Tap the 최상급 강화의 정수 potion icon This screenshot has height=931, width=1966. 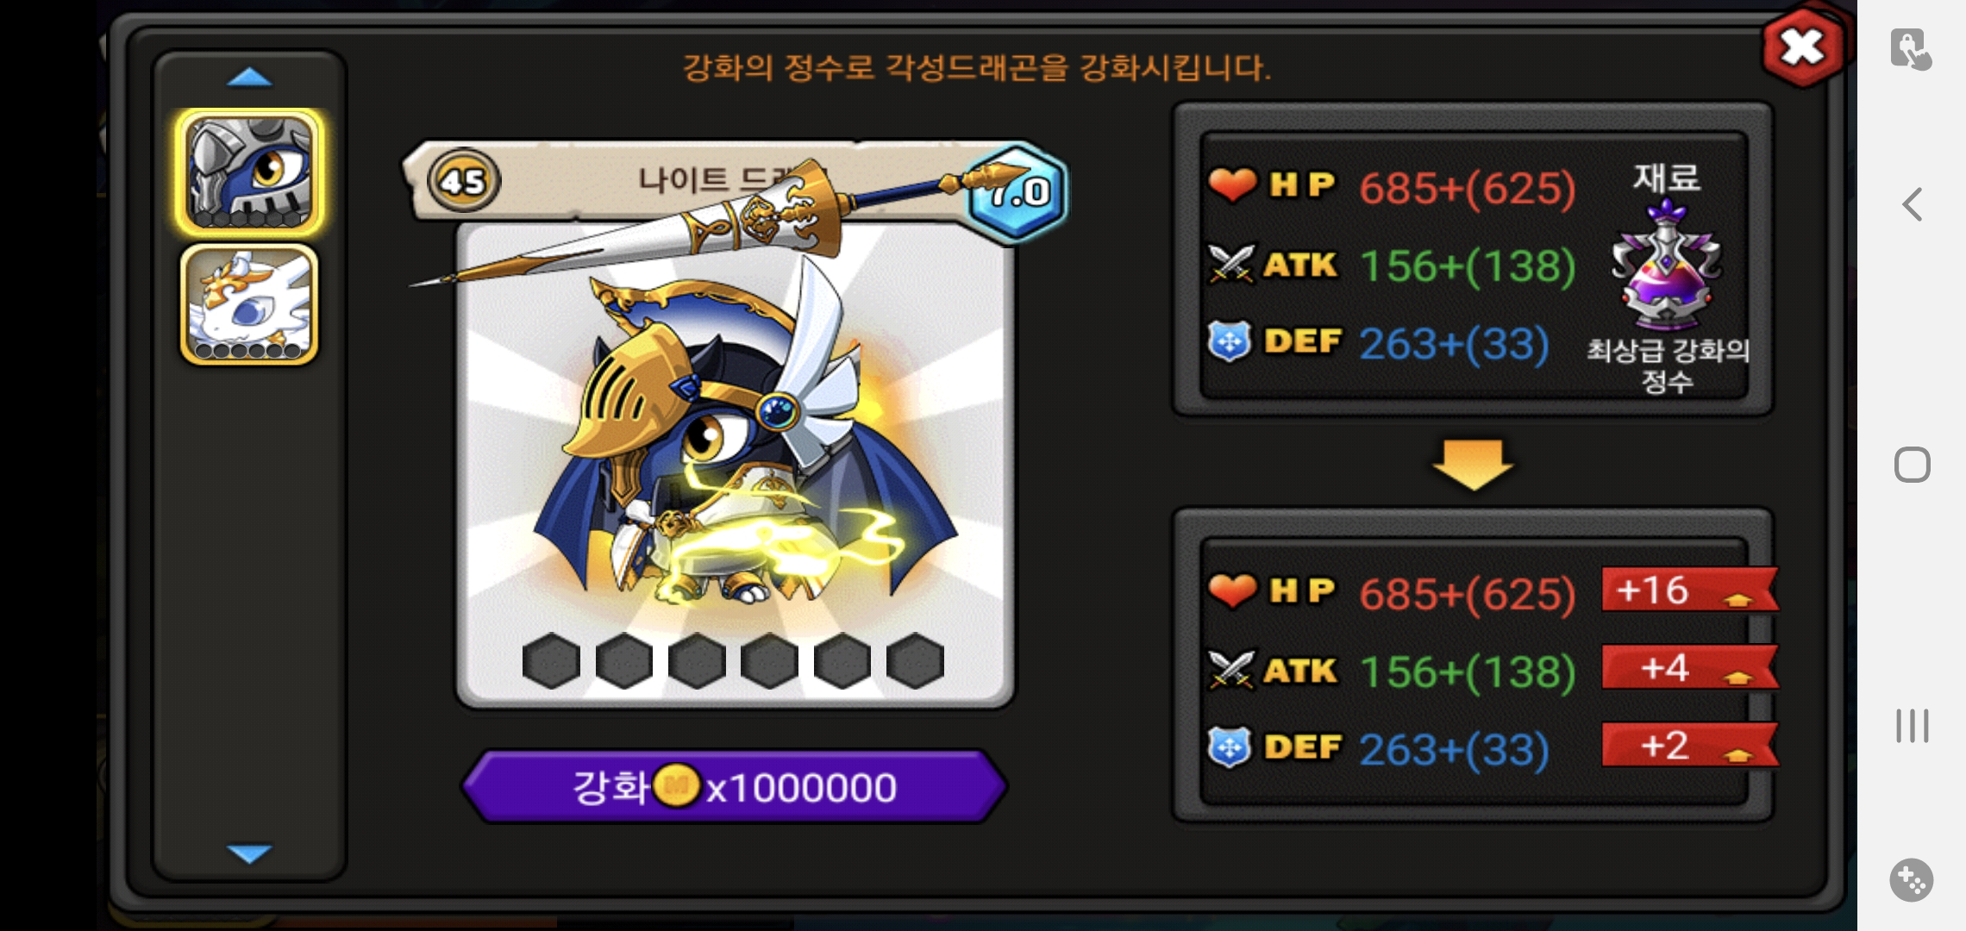click(x=1666, y=263)
